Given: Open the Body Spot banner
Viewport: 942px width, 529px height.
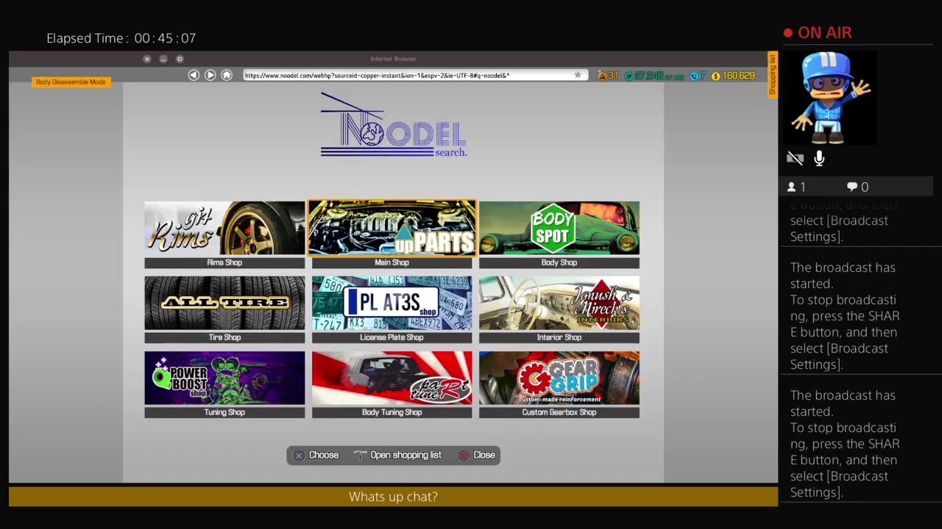Looking at the screenshot, I should point(559,228).
